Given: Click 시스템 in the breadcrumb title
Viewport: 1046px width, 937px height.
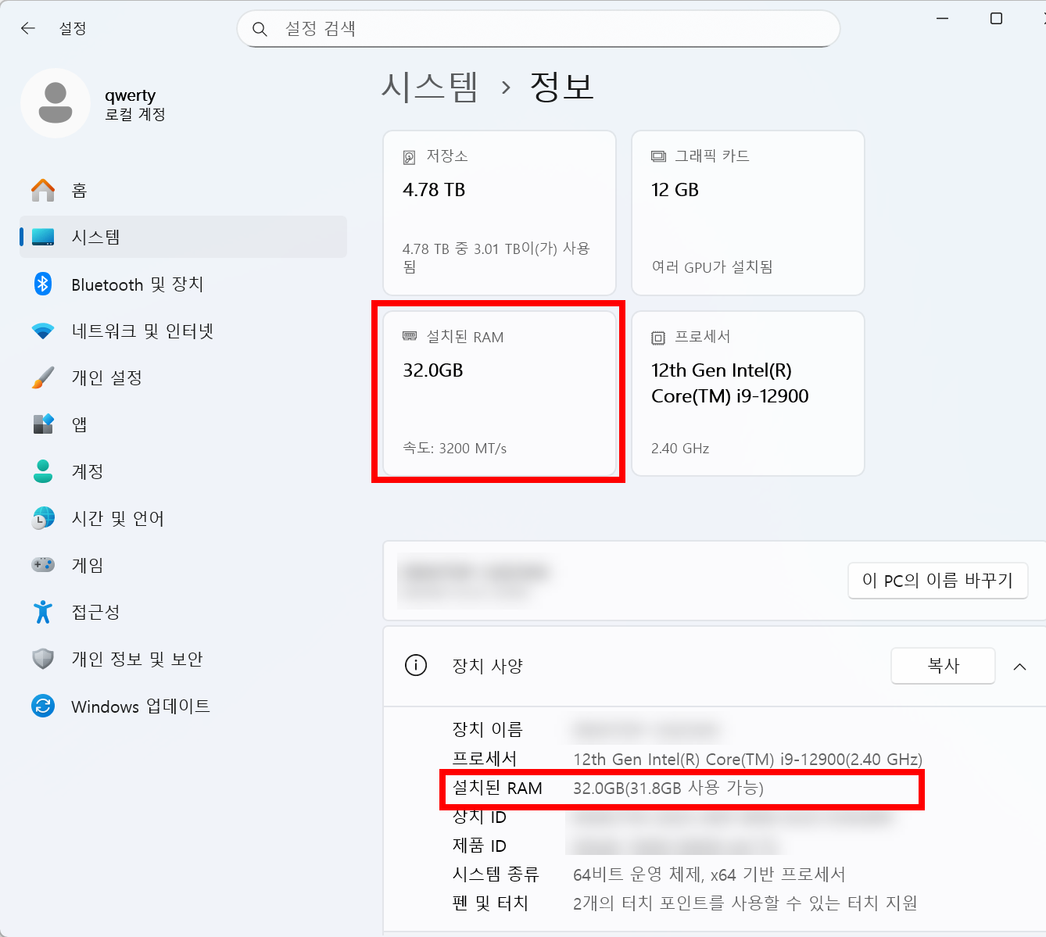Looking at the screenshot, I should (429, 87).
